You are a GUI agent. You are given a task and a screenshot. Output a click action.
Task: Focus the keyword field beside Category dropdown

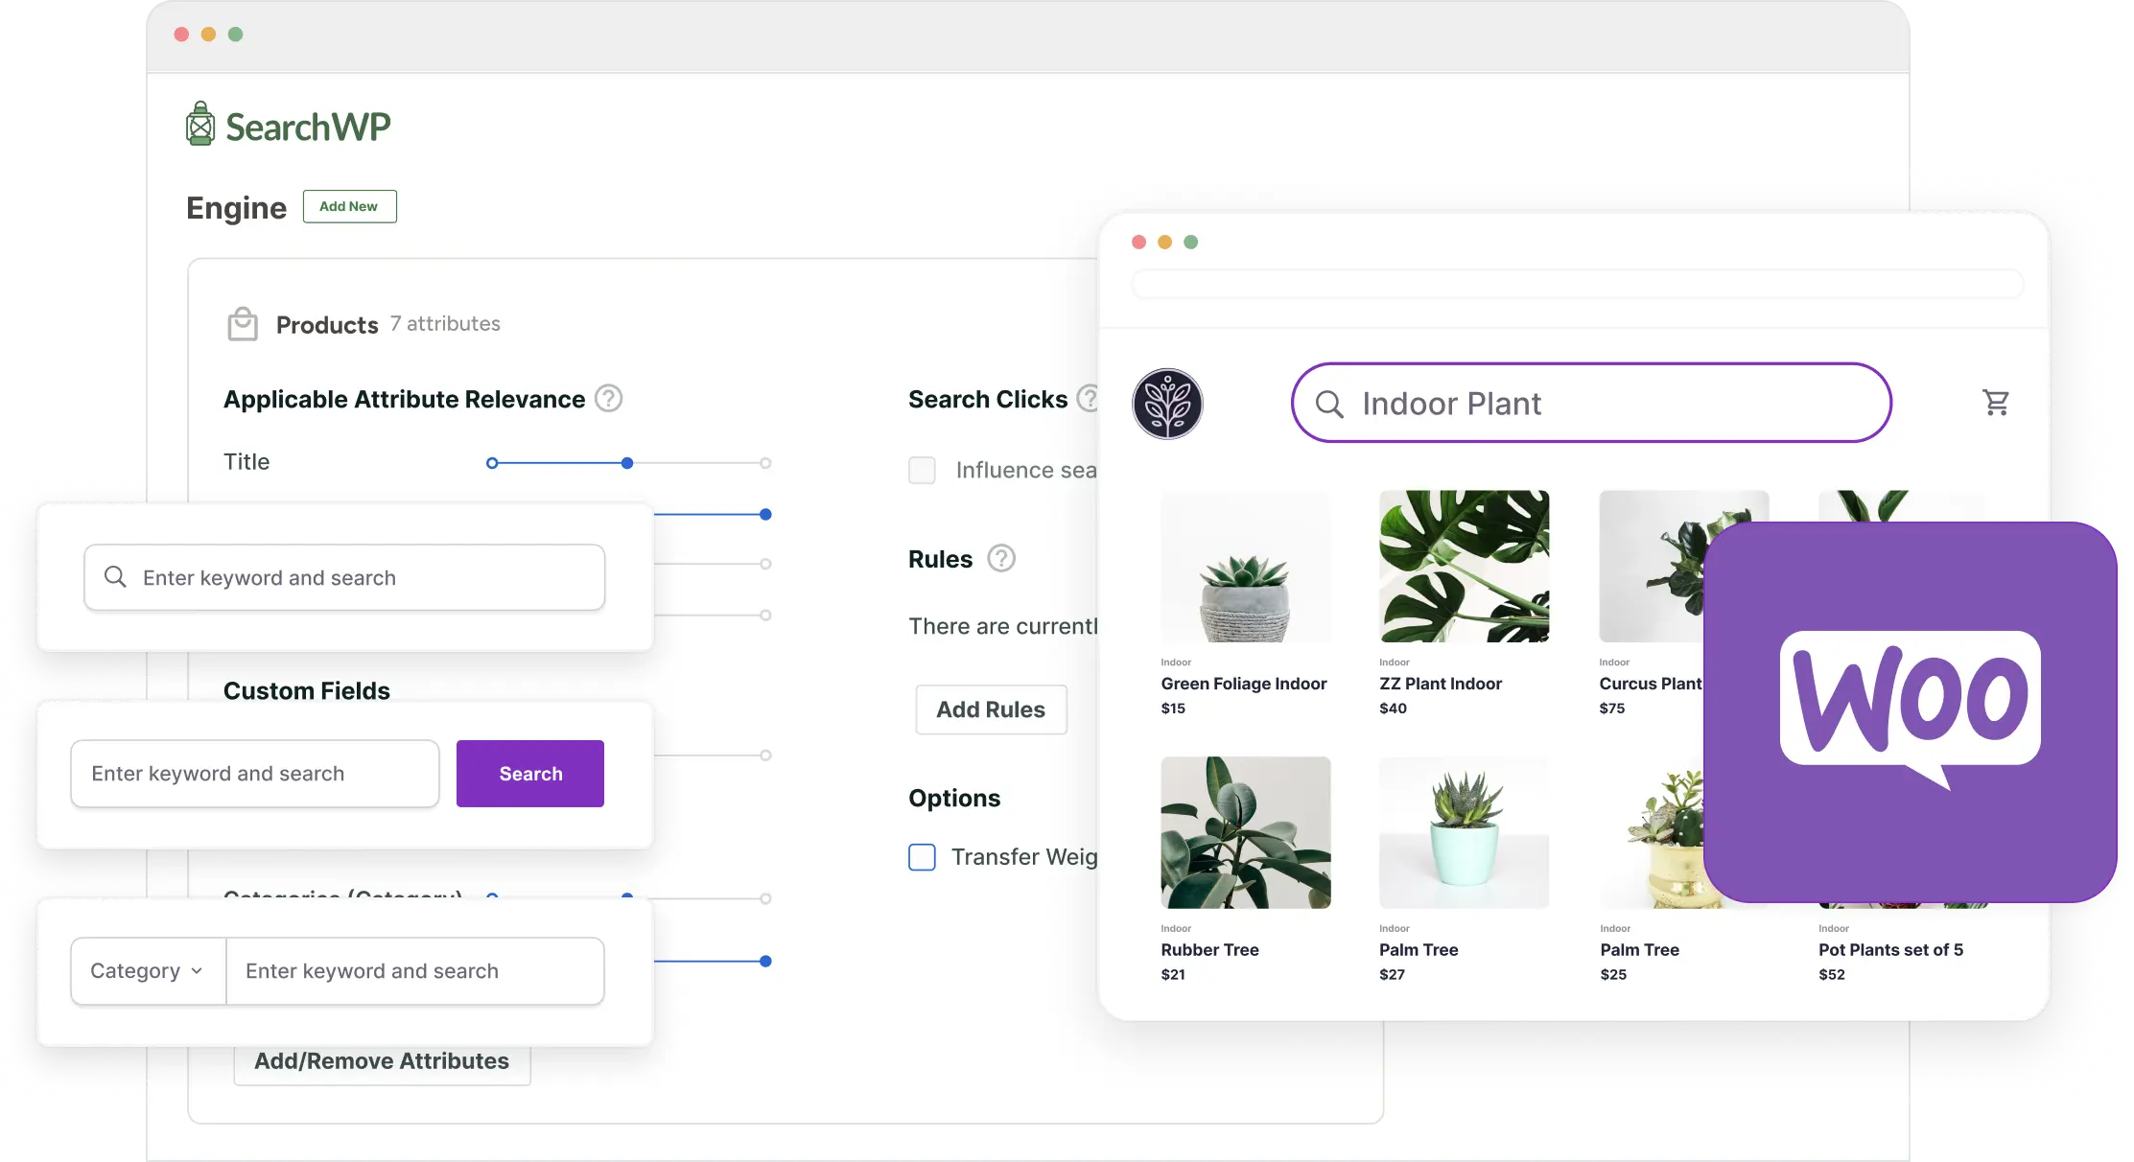pyautogui.click(x=415, y=971)
